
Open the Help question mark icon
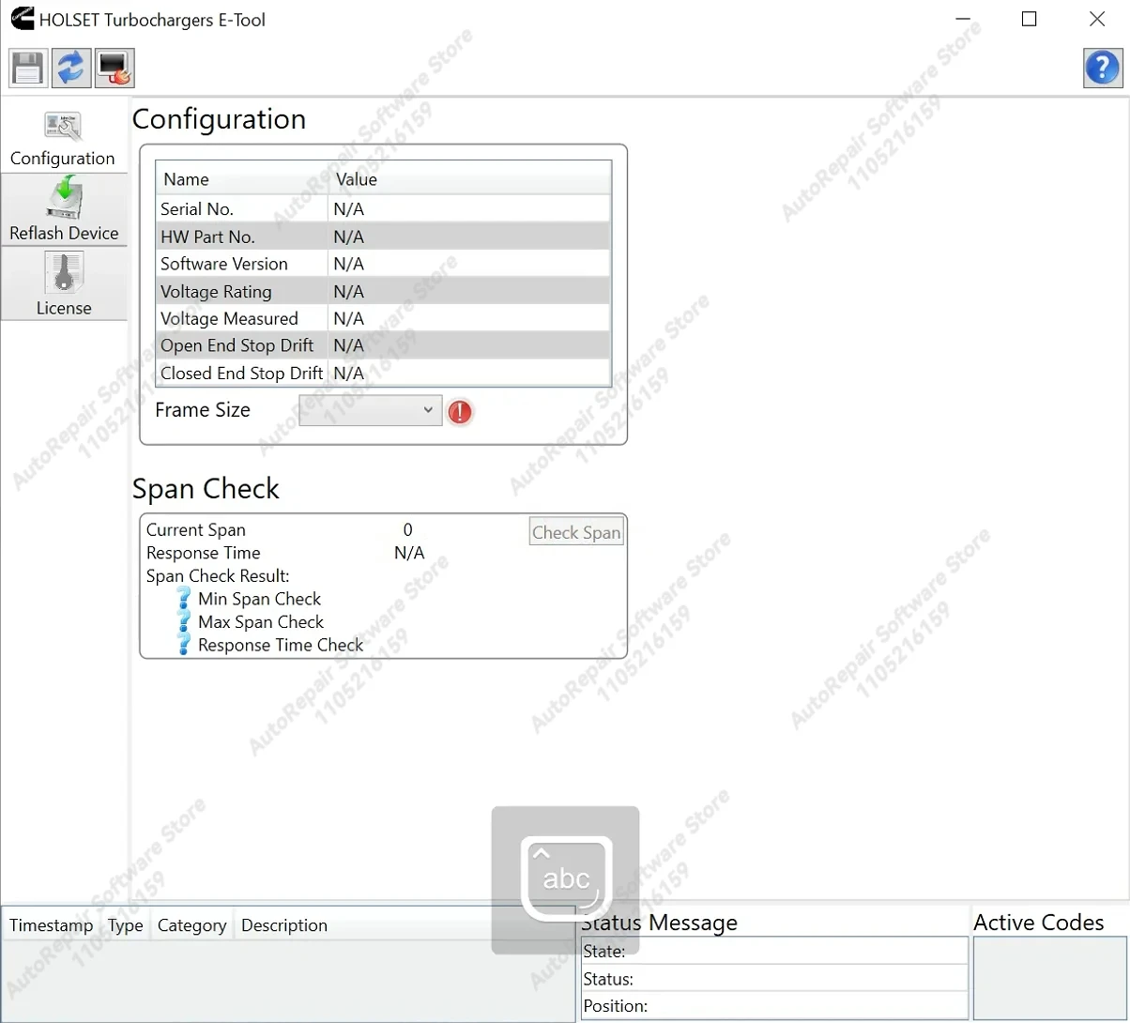1102,68
